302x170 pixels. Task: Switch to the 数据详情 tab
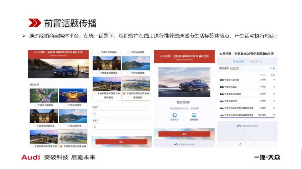click(256, 61)
